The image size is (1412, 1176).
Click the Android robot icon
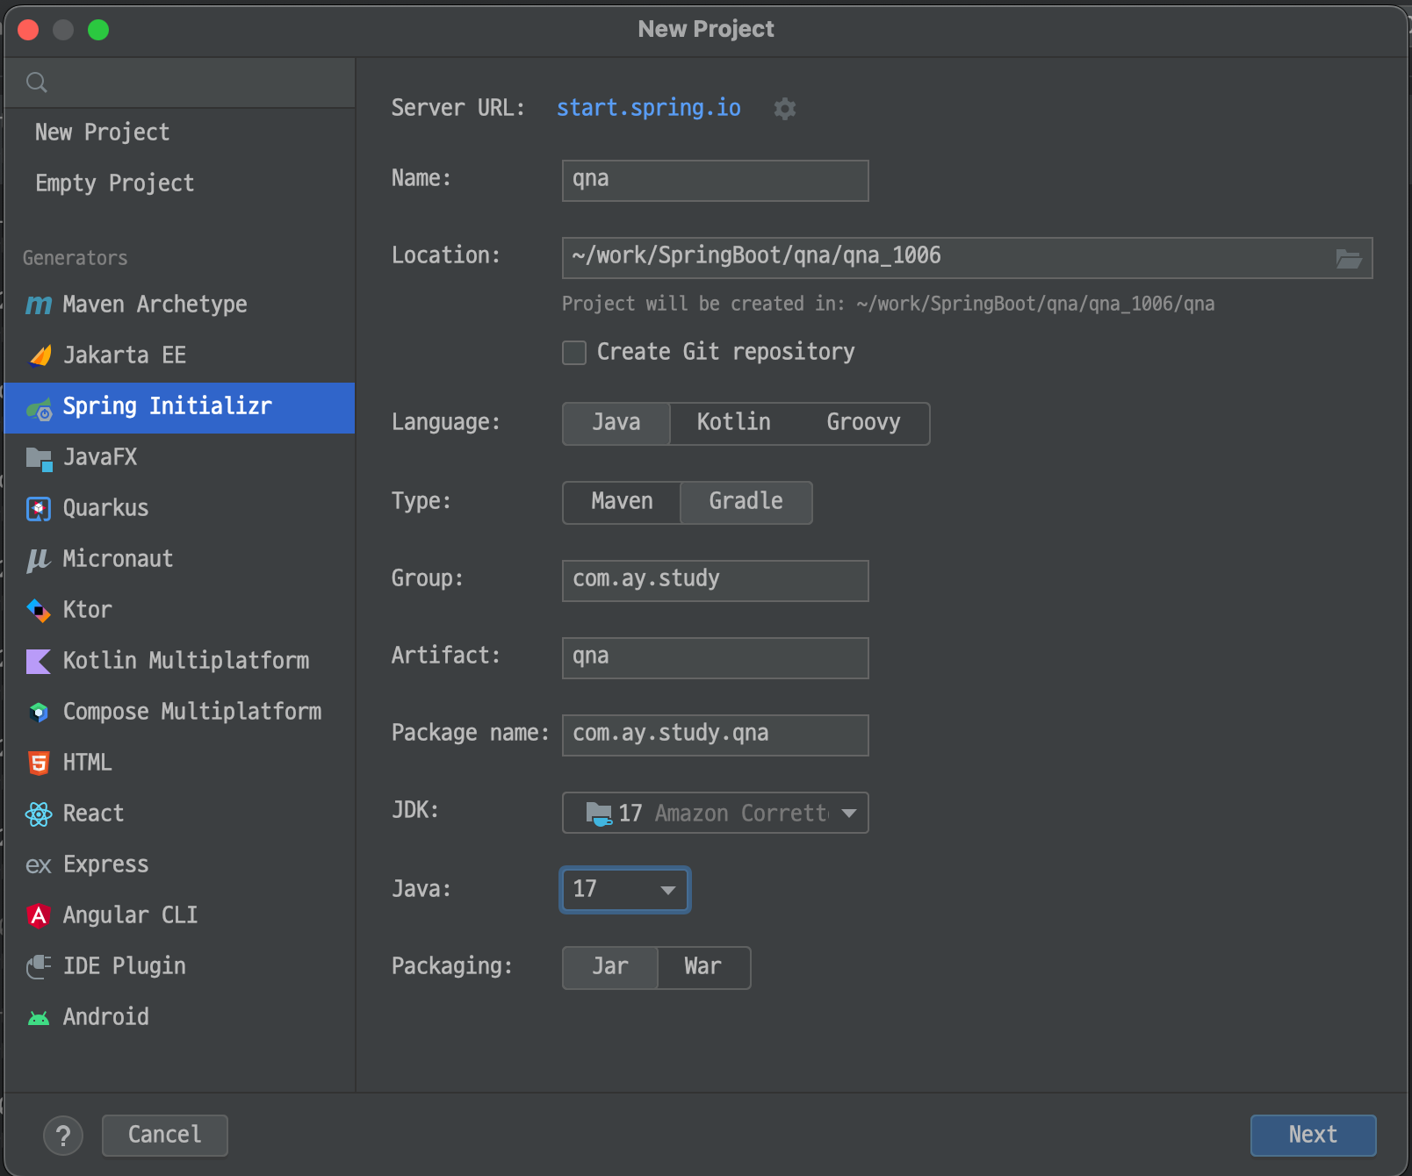pyautogui.click(x=39, y=1018)
